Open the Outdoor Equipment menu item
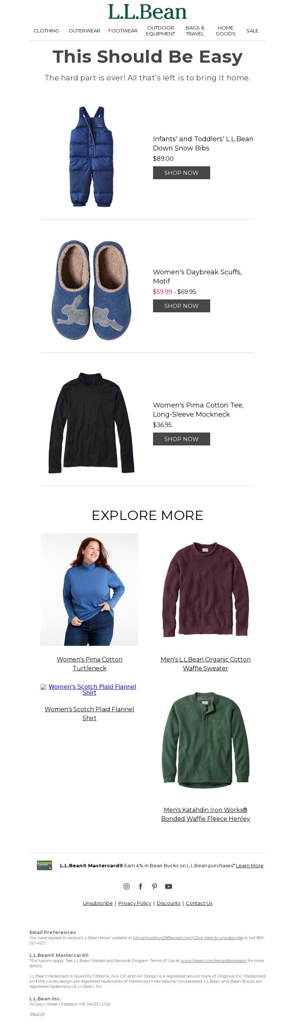 (160, 31)
